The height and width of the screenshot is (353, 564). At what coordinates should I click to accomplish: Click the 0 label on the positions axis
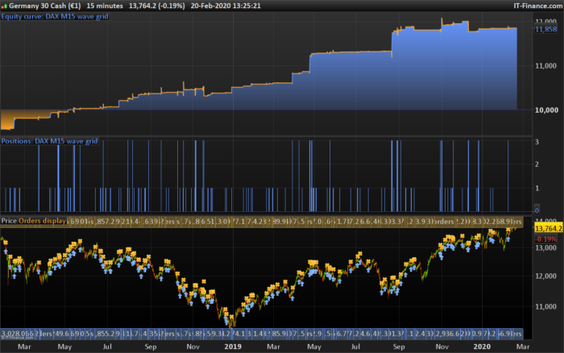(x=537, y=211)
